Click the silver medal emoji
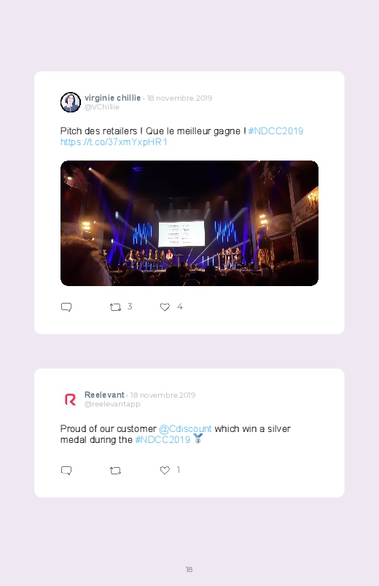The width and height of the screenshot is (379, 586). [x=198, y=439]
